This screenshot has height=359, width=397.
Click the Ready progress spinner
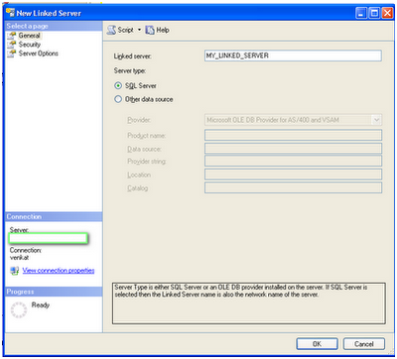click(19, 309)
